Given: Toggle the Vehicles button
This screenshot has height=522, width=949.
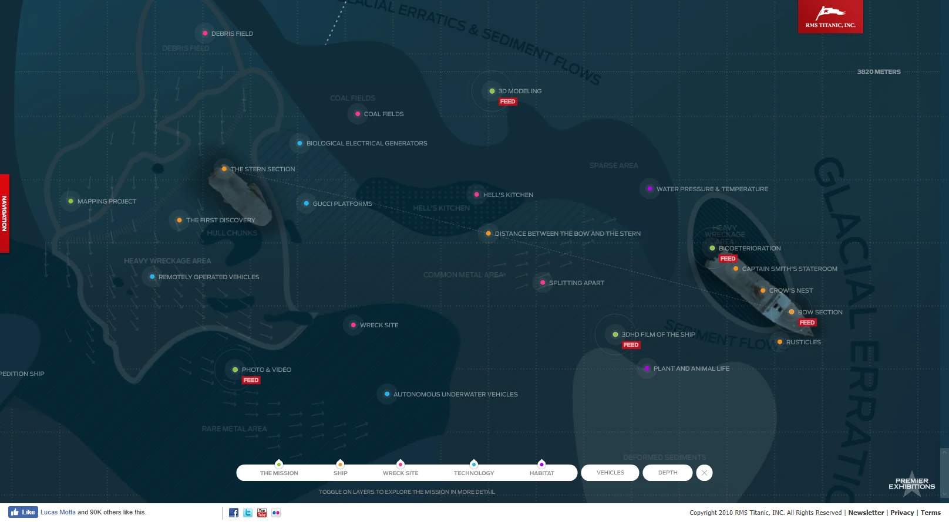Looking at the screenshot, I should [610, 473].
